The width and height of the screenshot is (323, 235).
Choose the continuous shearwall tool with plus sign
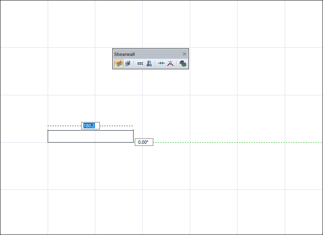(128, 63)
